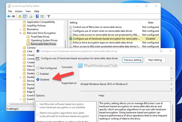182x122 pixels.
Task: Click the Camera folder icon
Action: [x=24, y=48]
